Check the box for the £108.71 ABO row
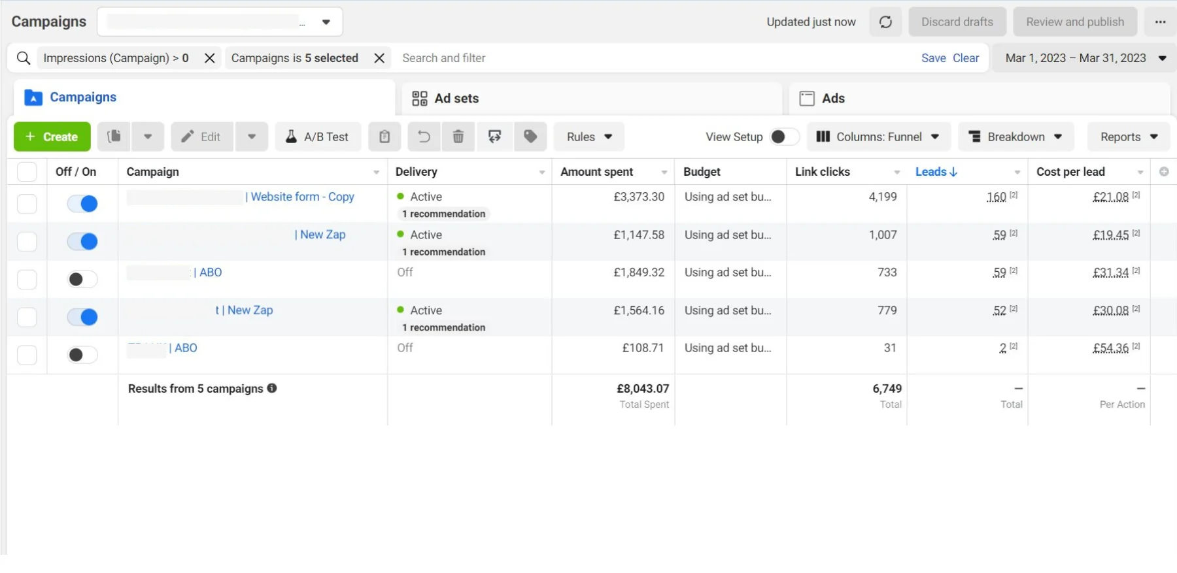This screenshot has width=1177, height=573. pyautogui.click(x=27, y=355)
